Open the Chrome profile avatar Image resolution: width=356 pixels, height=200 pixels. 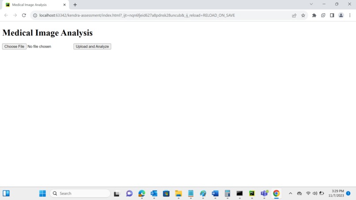click(341, 15)
